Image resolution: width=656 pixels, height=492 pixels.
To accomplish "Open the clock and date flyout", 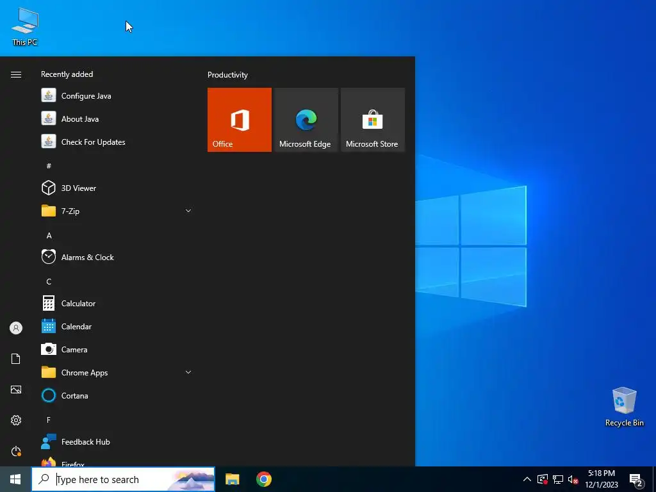I will point(601,479).
